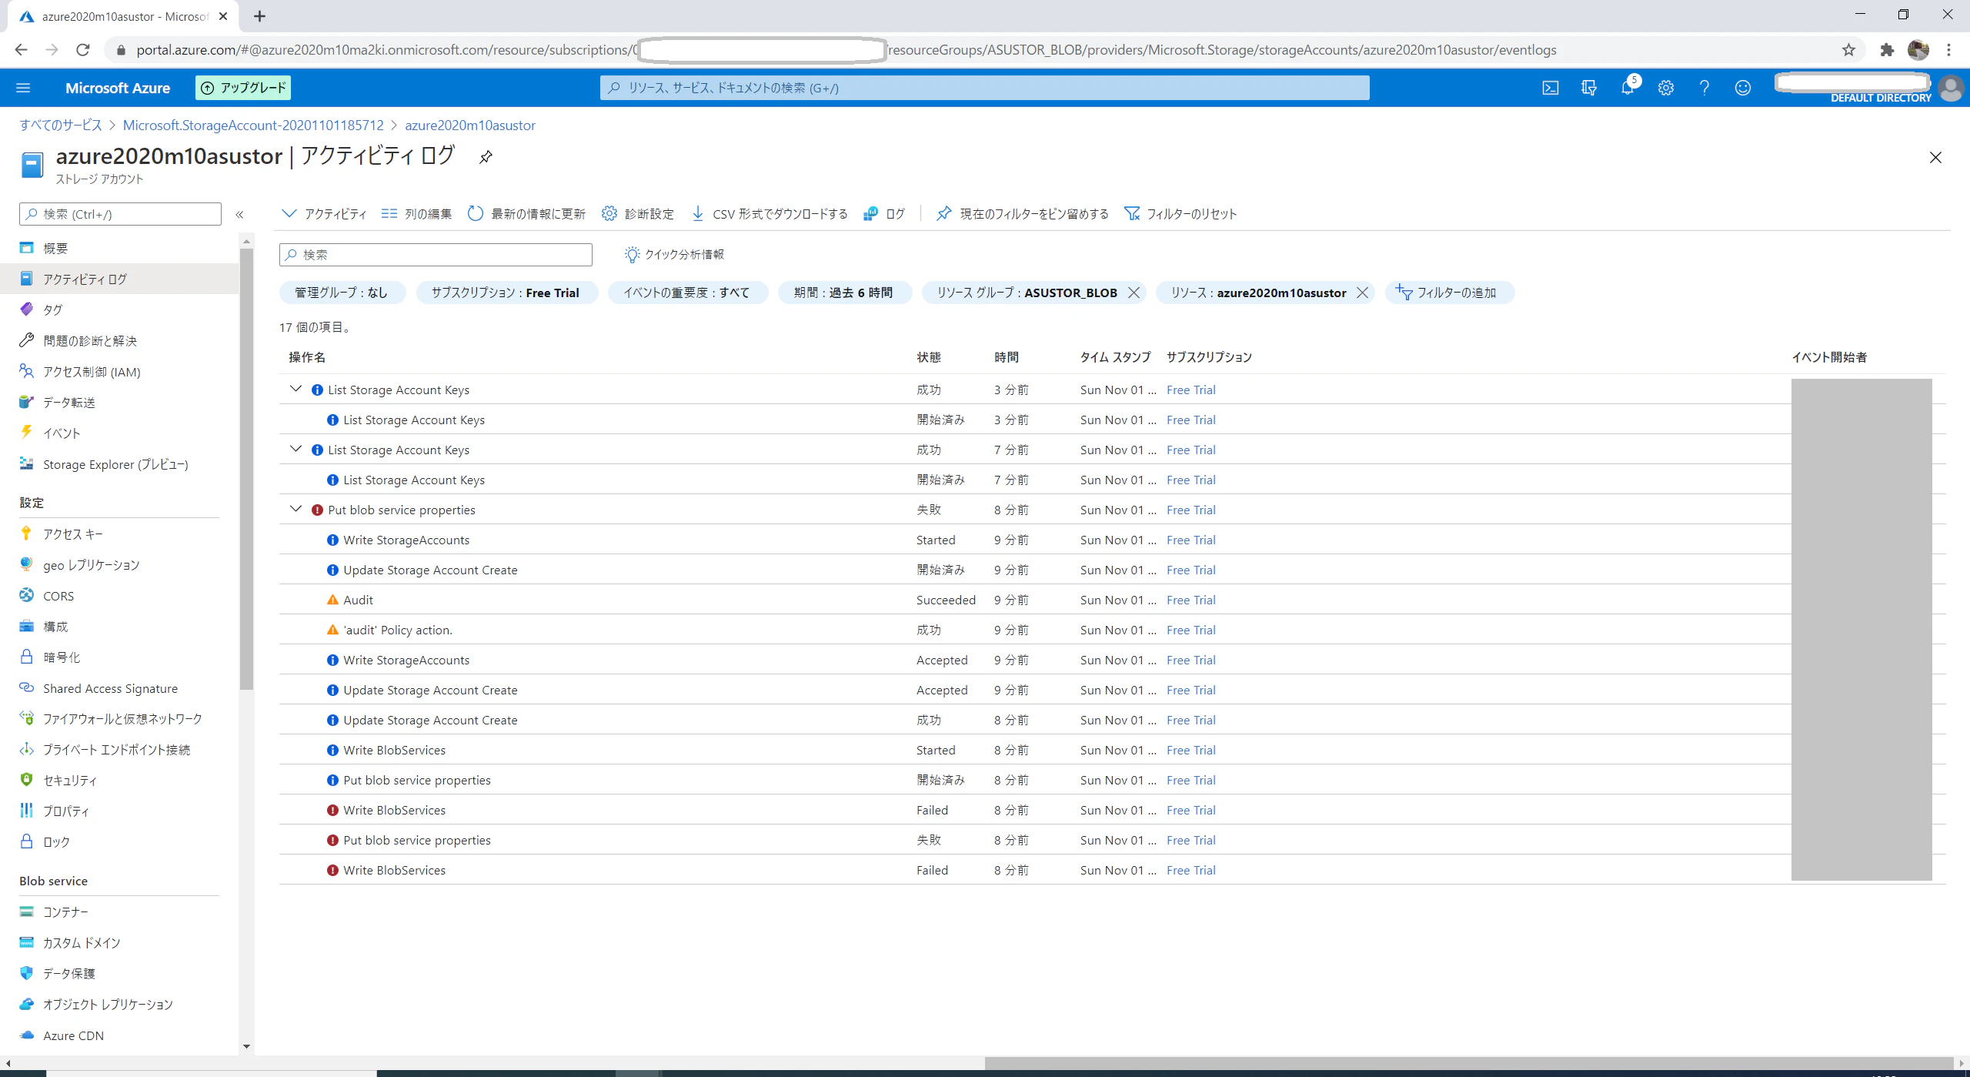Screen dimensions: 1970x1077
Task: Go to すべてのサービス breadcrumb
Action: click(x=61, y=125)
